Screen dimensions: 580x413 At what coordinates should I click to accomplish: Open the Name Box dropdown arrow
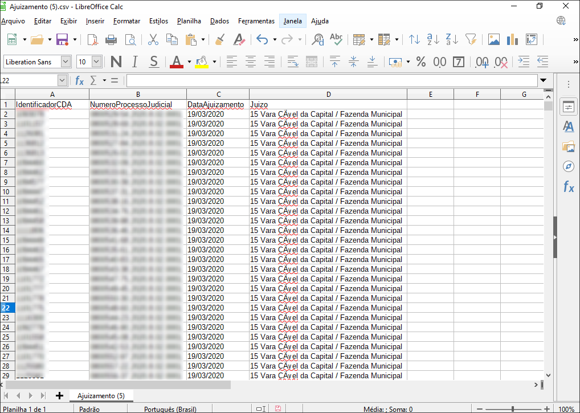pyautogui.click(x=62, y=81)
